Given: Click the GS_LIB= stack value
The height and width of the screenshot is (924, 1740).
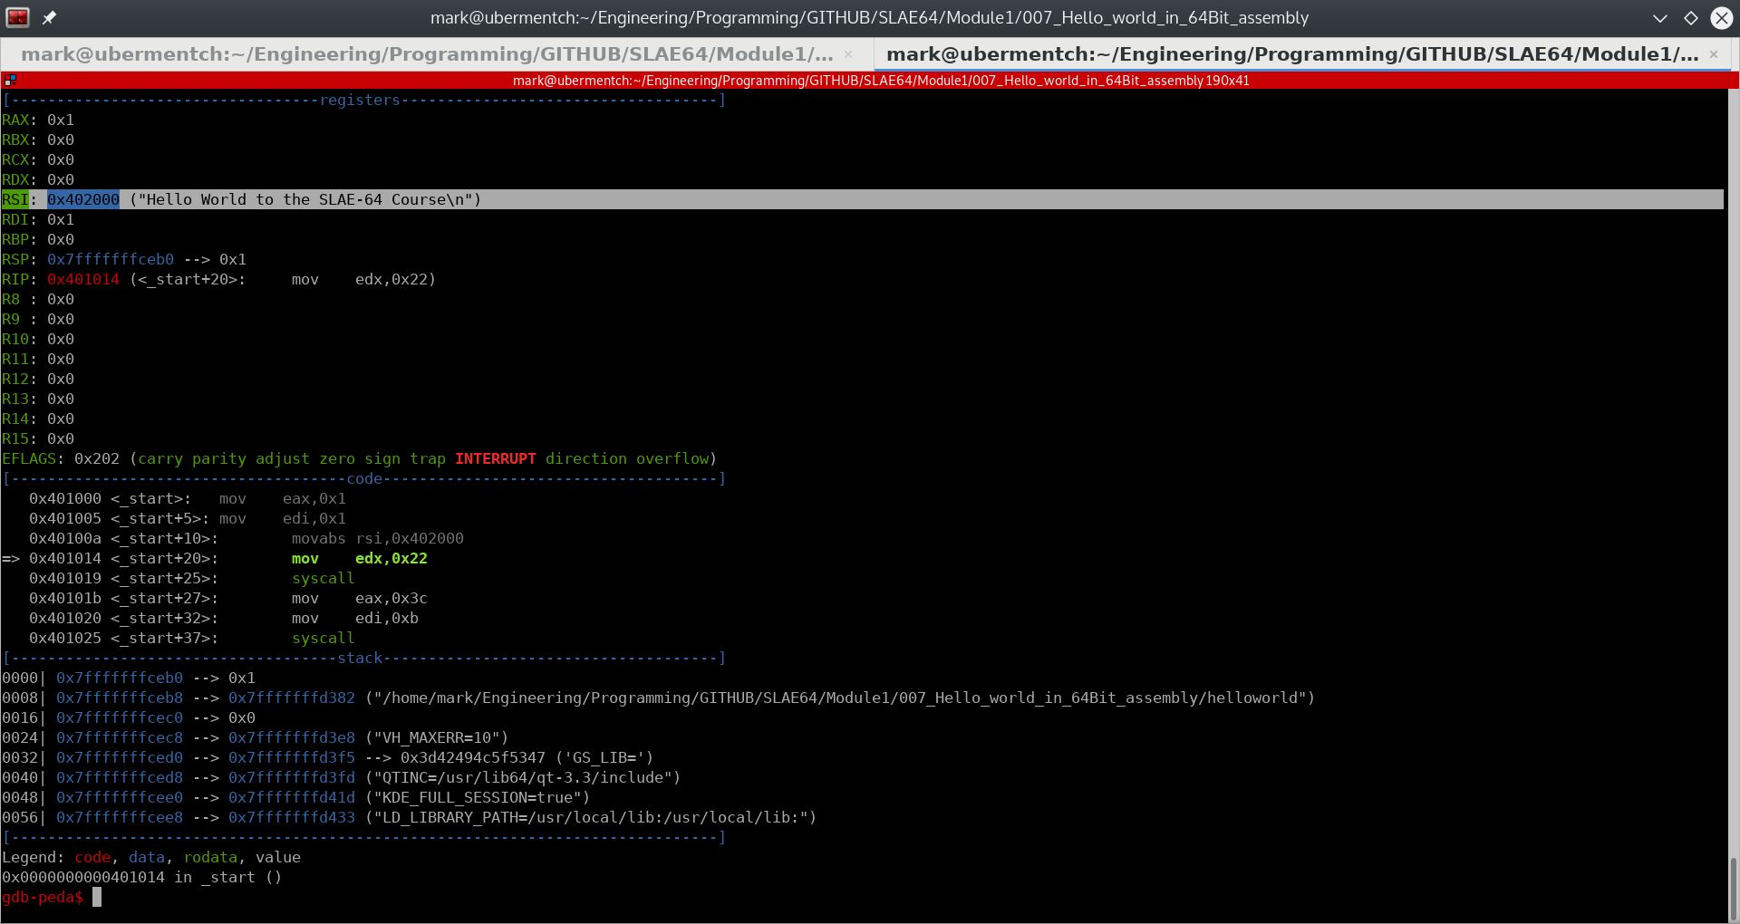Looking at the screenshot, I should (x=604, y=757).
